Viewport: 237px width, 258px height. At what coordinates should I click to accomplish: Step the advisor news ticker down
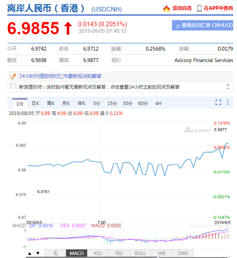(228, 88)
